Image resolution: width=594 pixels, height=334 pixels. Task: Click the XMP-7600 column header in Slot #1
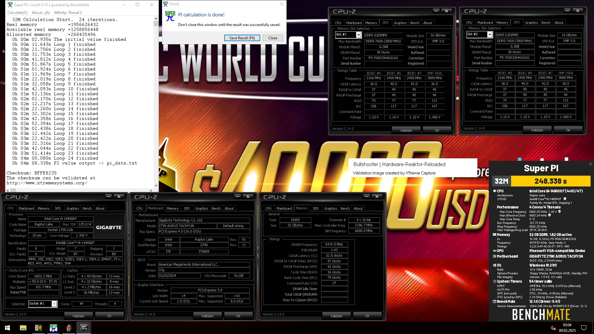tap(434, 74)
